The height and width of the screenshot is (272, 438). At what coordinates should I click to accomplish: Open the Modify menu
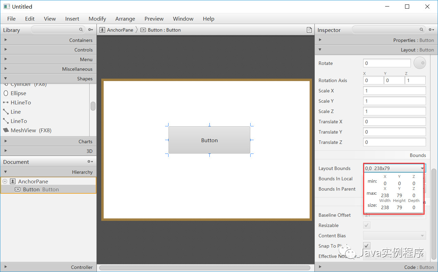[x=97, y=19]
